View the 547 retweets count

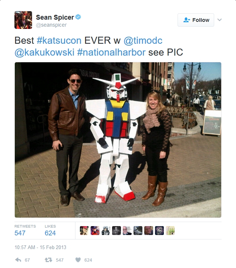[20, 233]
